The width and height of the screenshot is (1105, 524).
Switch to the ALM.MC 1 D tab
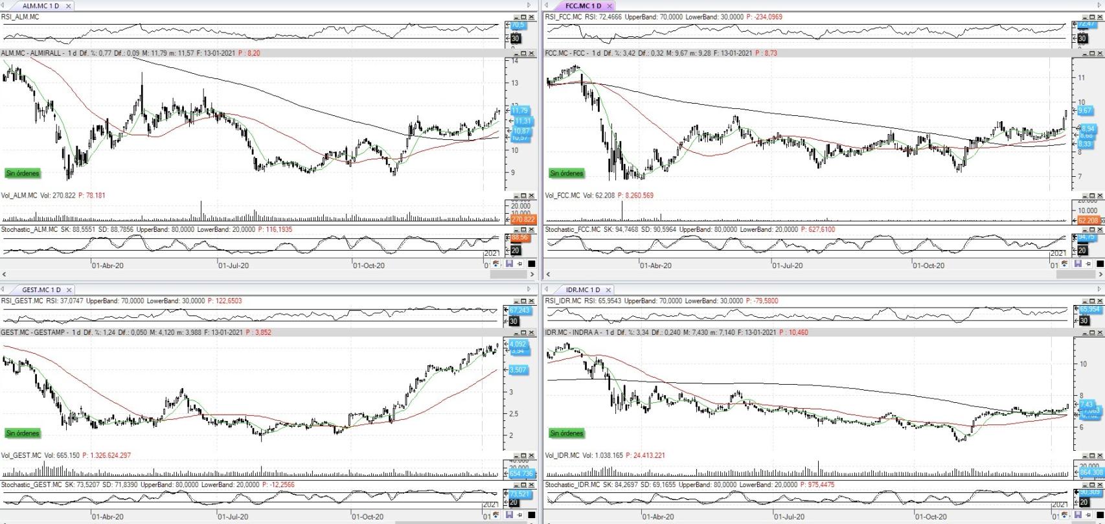[x=40, y=6]
